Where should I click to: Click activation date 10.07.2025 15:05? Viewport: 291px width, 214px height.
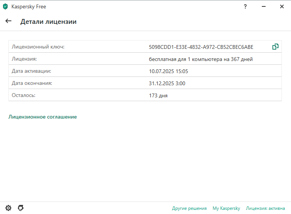[x=168, y=71]
